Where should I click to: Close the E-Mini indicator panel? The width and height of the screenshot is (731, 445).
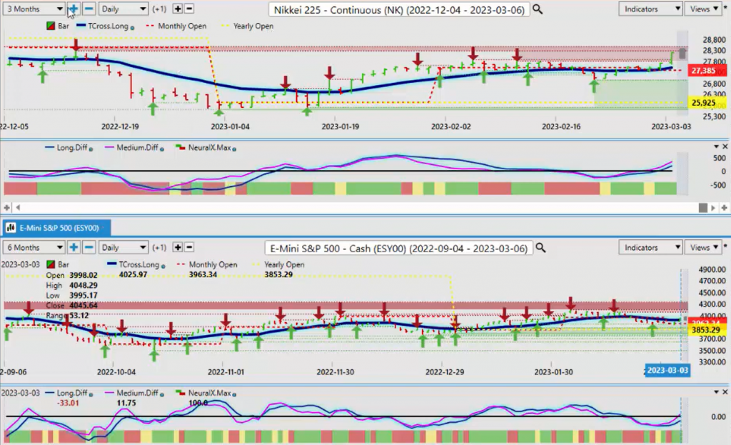click(725, 392)
